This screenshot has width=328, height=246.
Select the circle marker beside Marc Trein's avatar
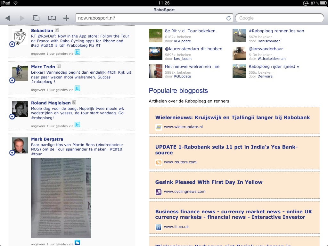click(x=12, y=80)
